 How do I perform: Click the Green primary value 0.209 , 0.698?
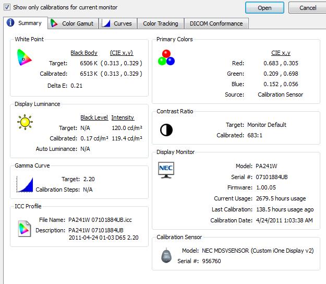pos(281,74)
